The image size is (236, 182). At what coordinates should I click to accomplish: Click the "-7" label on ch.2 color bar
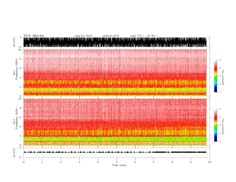tap(220, 142)
